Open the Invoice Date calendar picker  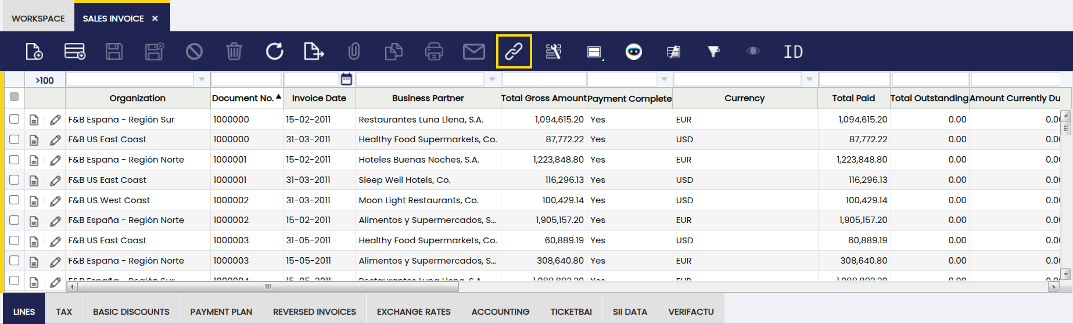(346, 79)
